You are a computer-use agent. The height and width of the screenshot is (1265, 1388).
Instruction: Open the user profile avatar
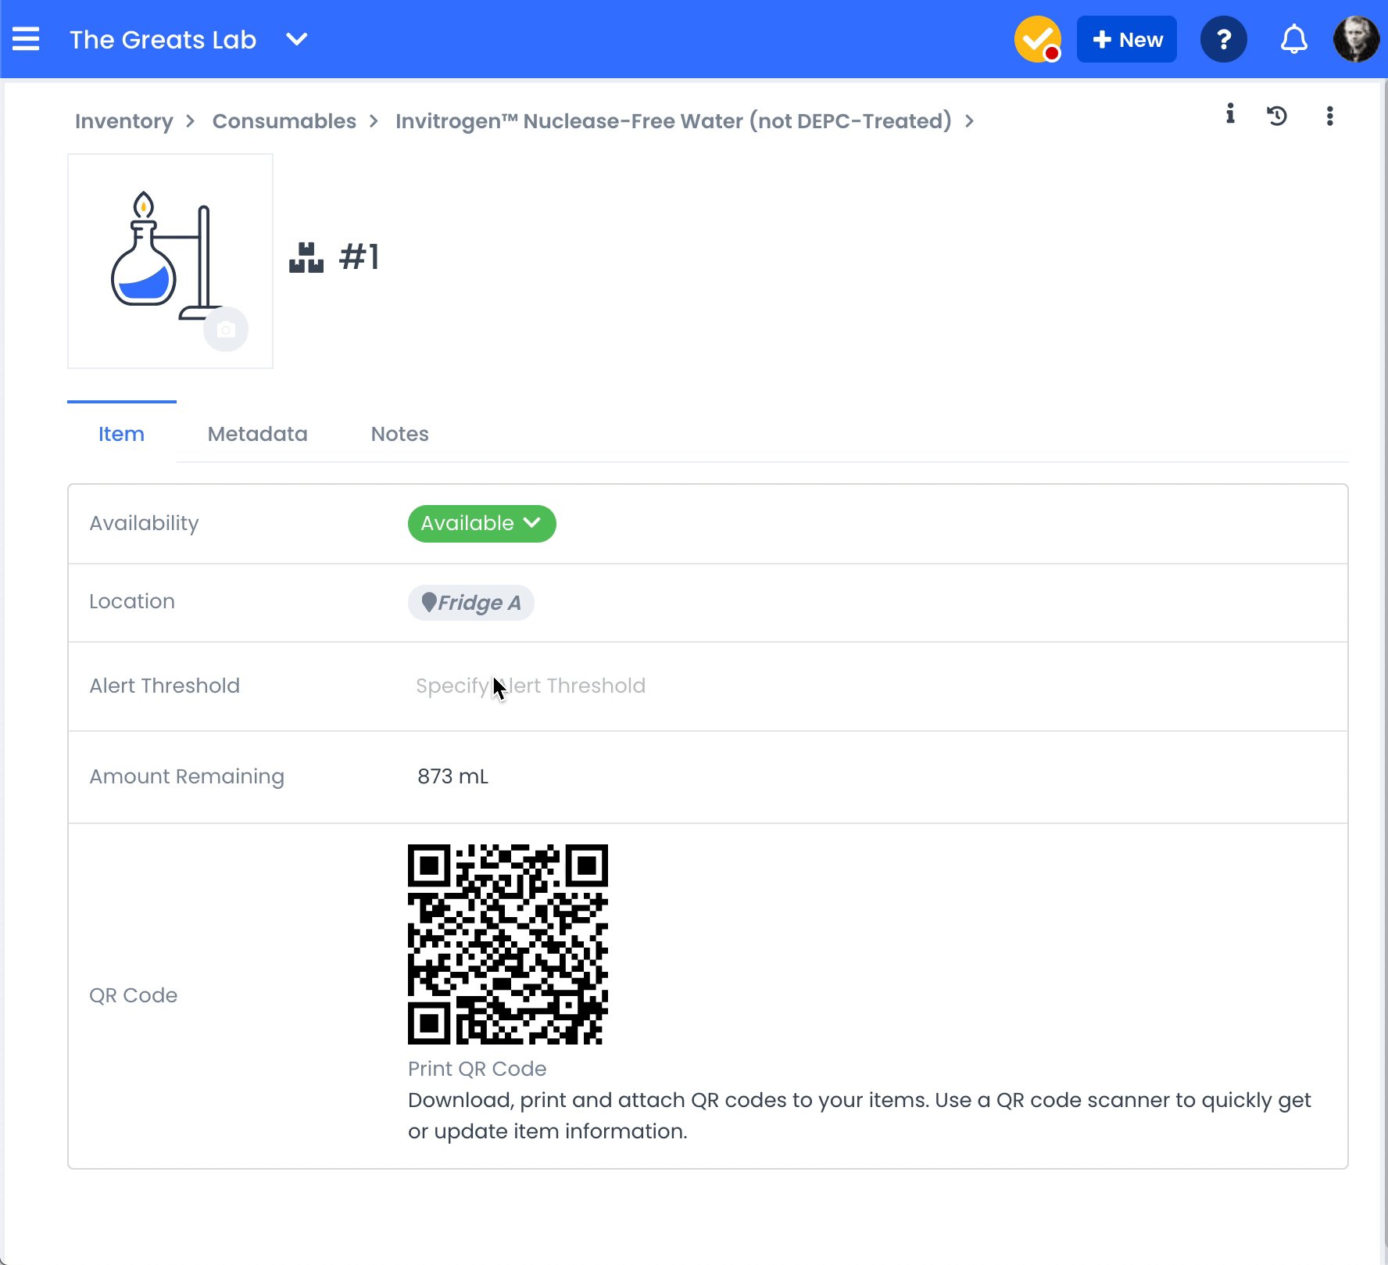point(1356,39)
